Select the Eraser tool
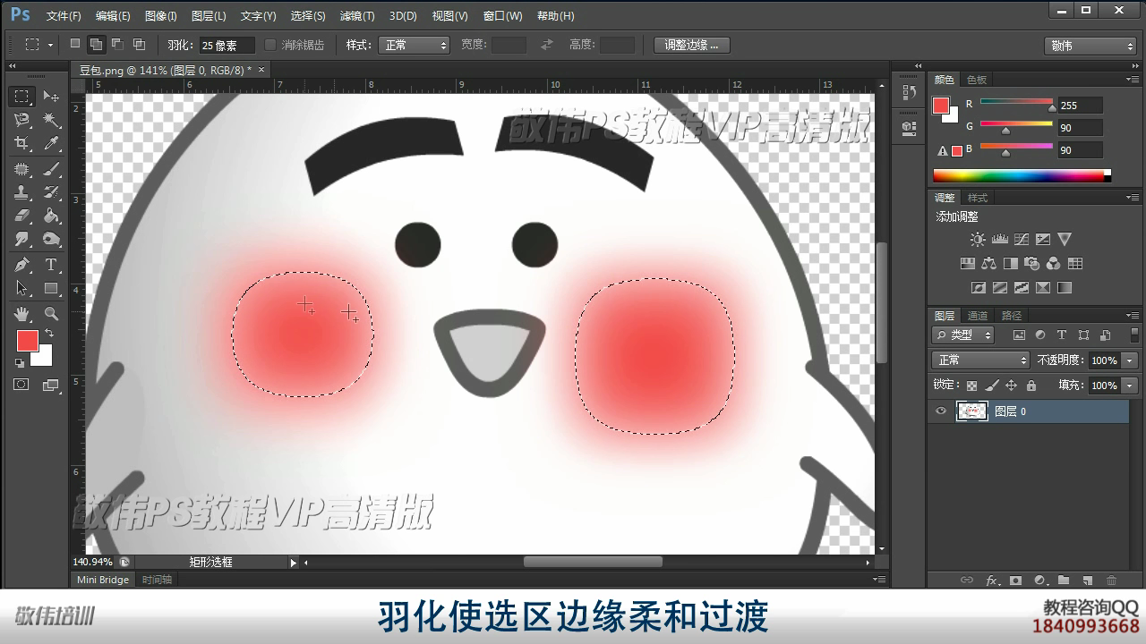This screenshot has height=644, width=1146. [x=21, y=216]
